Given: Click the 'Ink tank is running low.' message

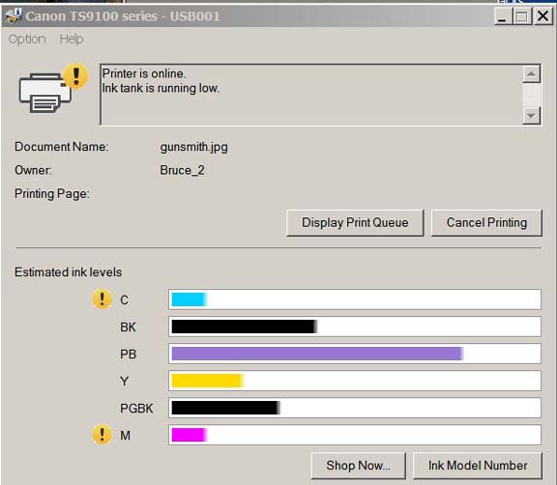Looking at the screenshot, I should (161, 88).
